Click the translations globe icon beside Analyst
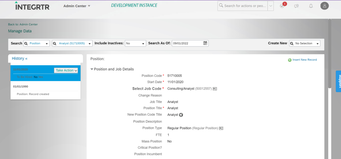 (x=181, y=115)
